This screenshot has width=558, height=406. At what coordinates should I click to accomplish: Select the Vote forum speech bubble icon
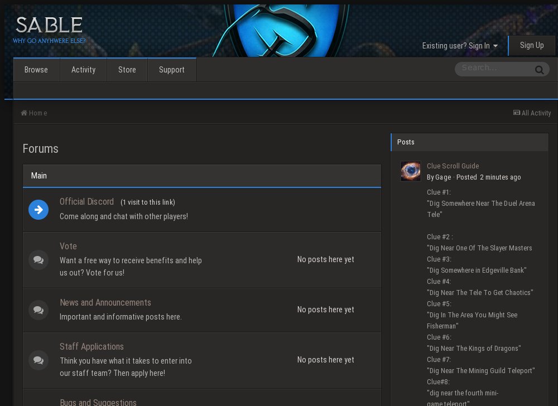(x=39, y=259)
